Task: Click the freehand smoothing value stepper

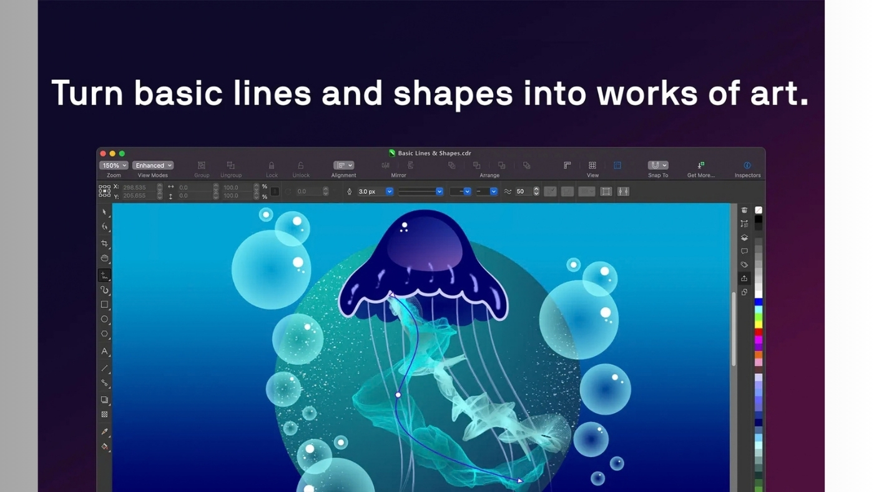Action: (x=536, y=192)
